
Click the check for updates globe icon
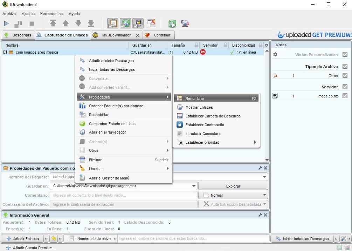[185, 23]
